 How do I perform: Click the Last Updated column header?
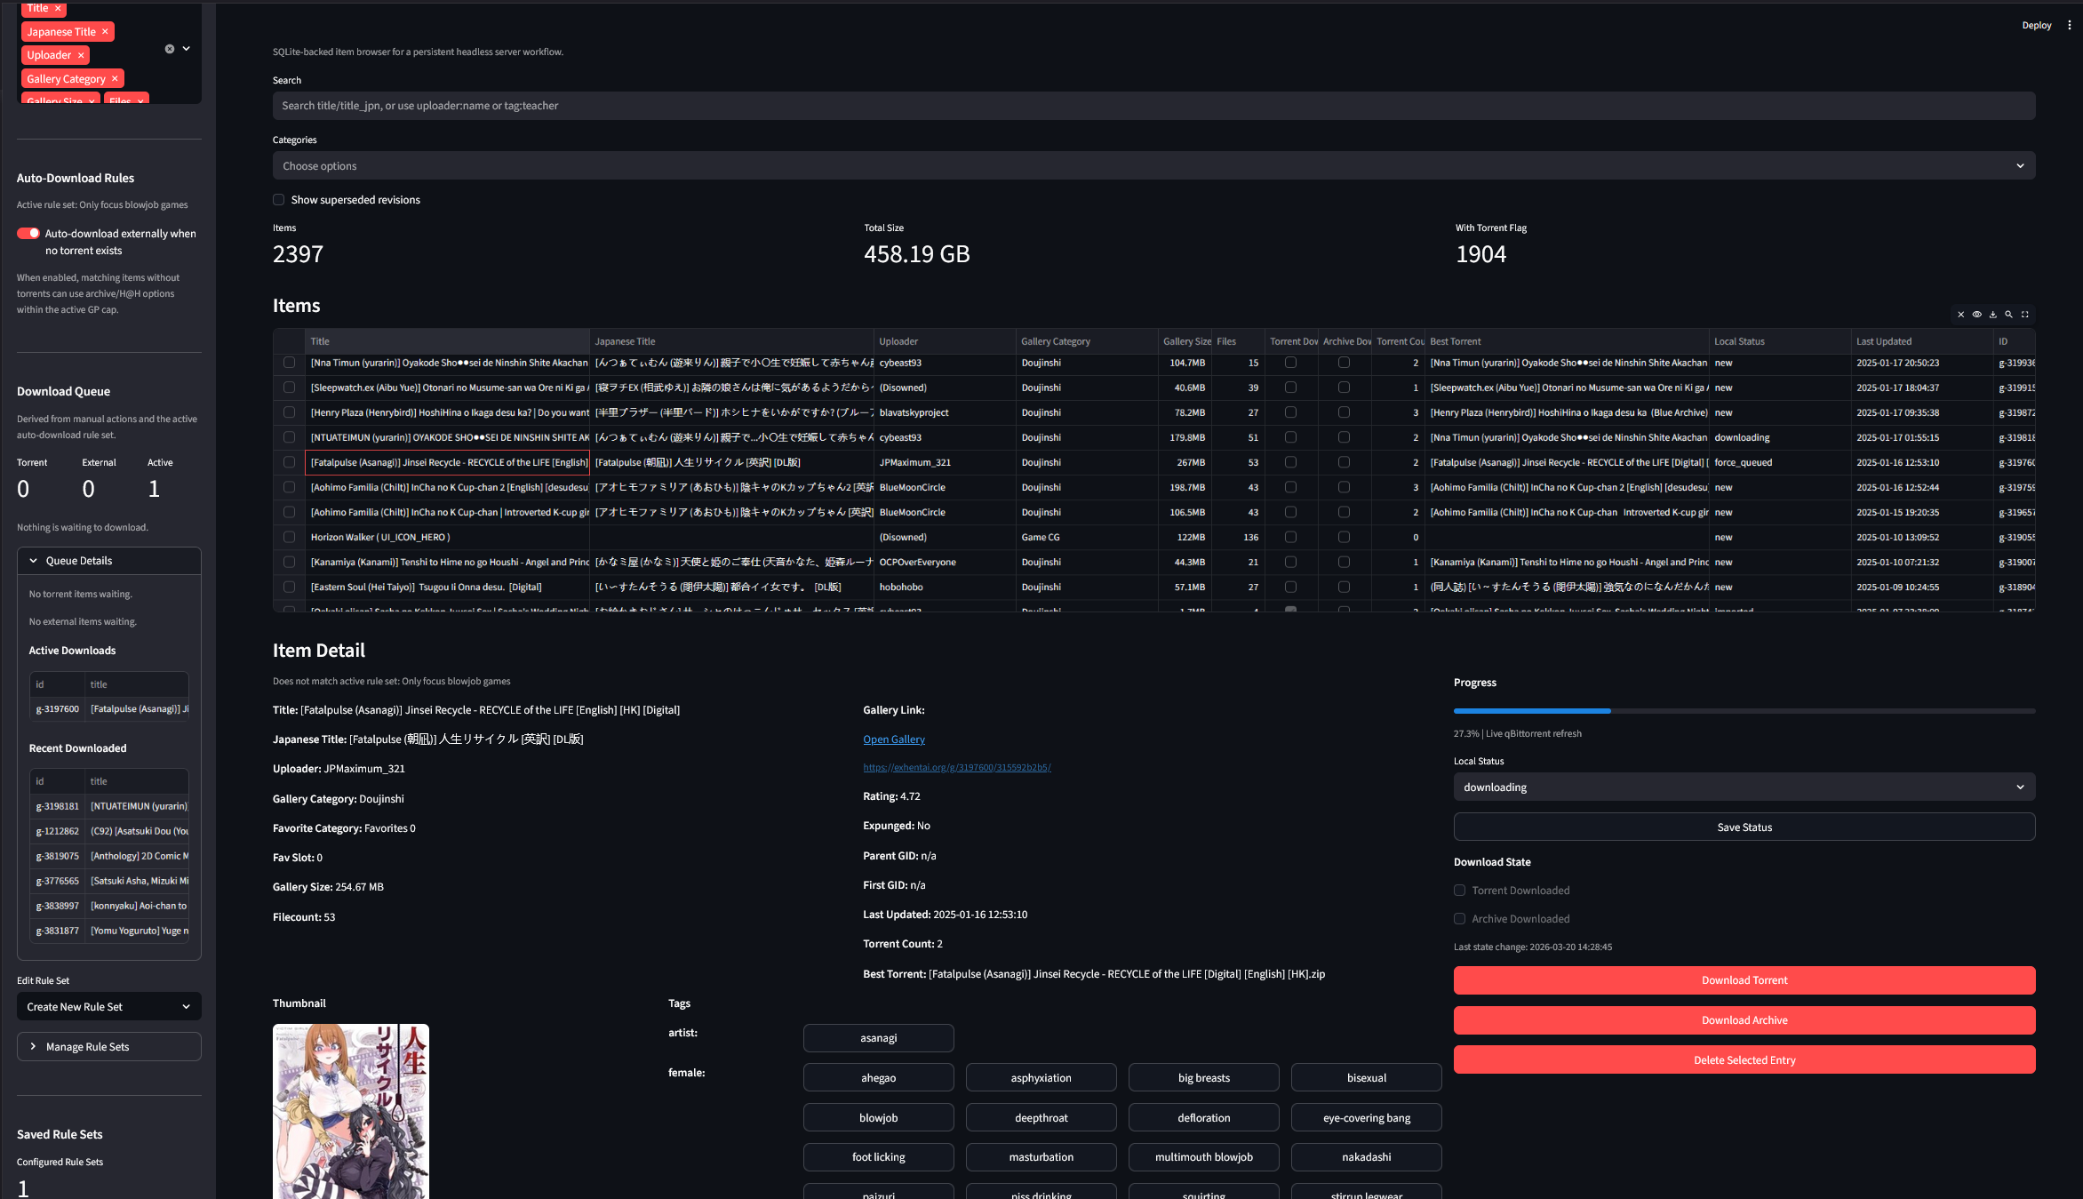point(1883,341)
